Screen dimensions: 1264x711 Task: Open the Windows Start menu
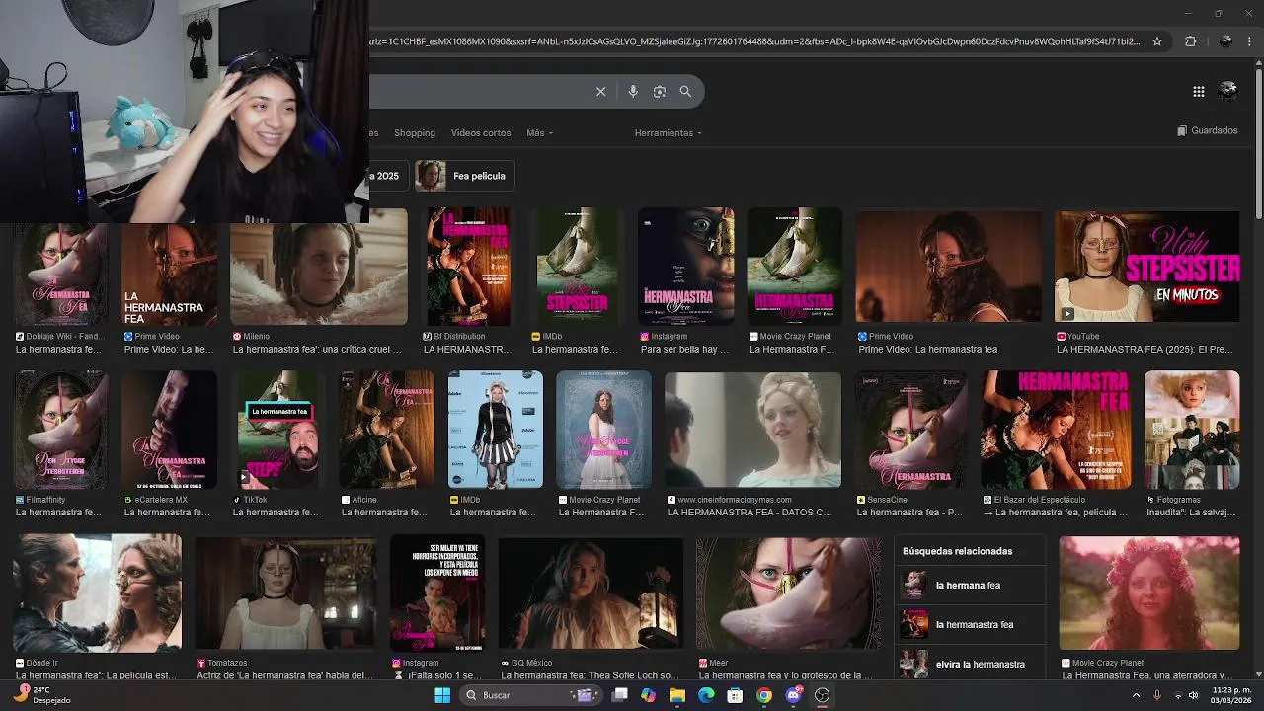coord(442,695)
